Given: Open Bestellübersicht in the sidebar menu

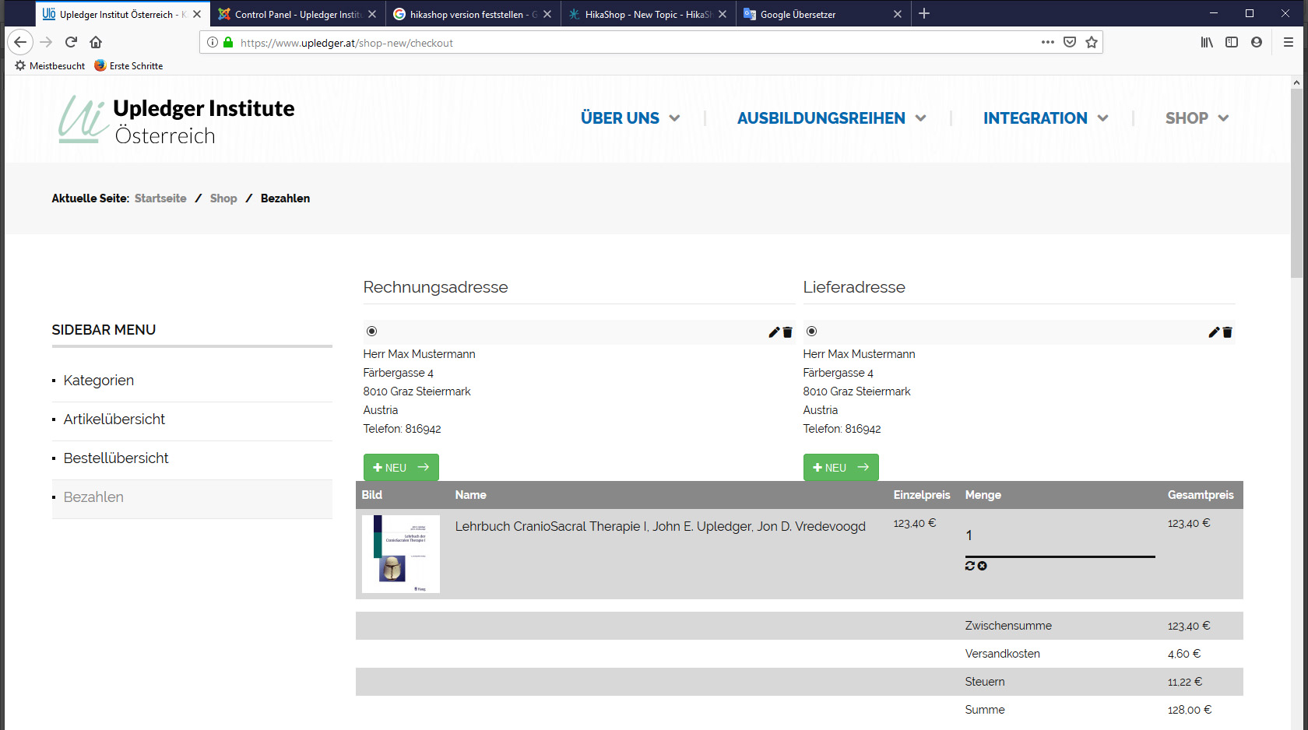Looking at the screenshot, I should 116,458.
